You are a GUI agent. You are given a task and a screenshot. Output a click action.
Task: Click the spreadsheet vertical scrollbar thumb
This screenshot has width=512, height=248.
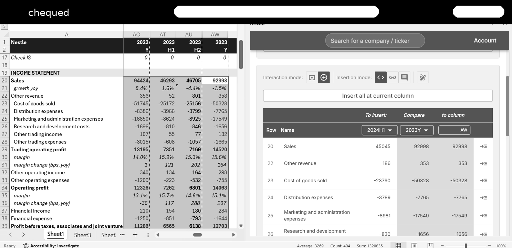coord(241,54)
